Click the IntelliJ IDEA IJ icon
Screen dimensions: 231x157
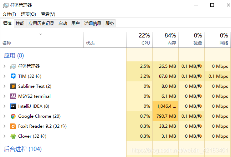[13, 106]
